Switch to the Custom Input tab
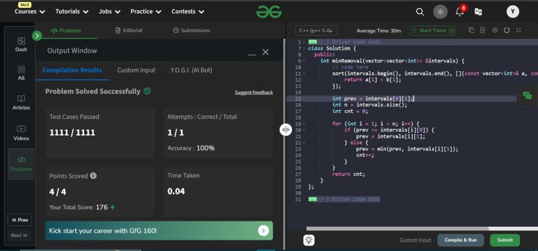The image size is (538, 251). pos(137,70)
